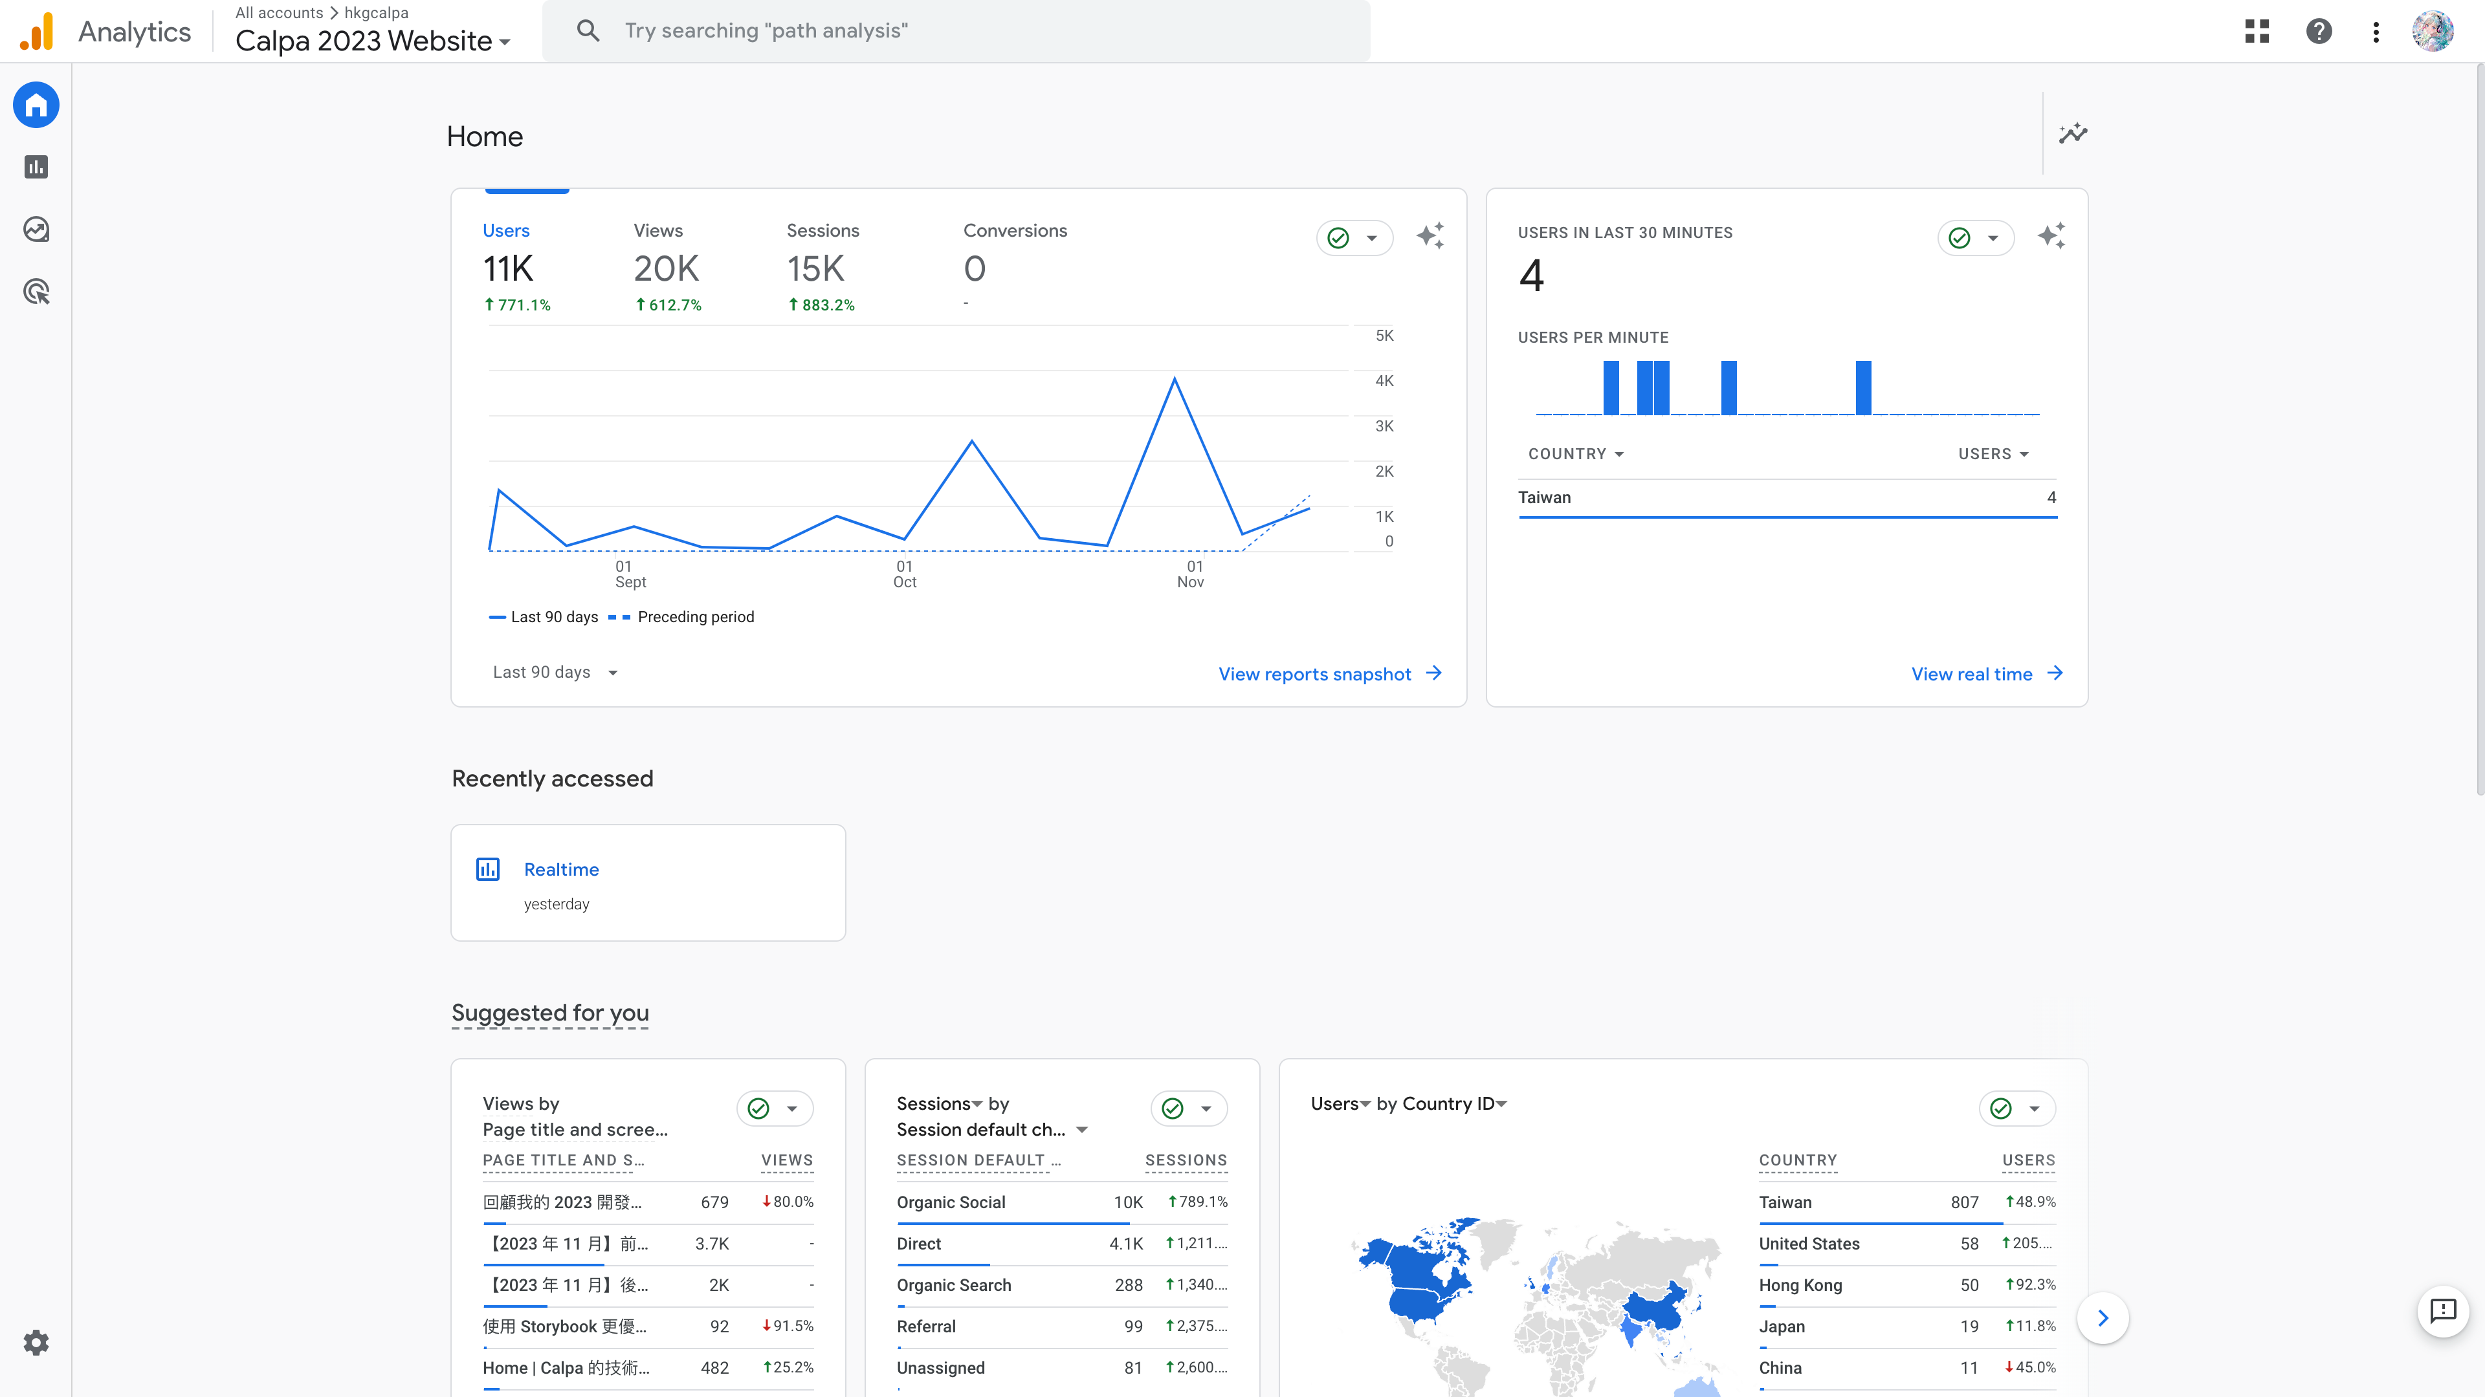Click the Storybook page title row
Image resolution: width=2485 pixels, height=1397 pixels.
click(x=648, y=1327)
